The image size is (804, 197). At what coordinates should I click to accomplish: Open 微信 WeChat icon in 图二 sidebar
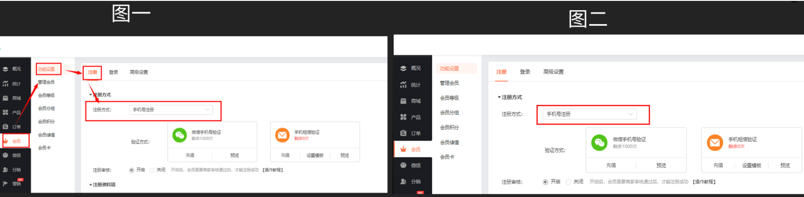tap(403, 165)
